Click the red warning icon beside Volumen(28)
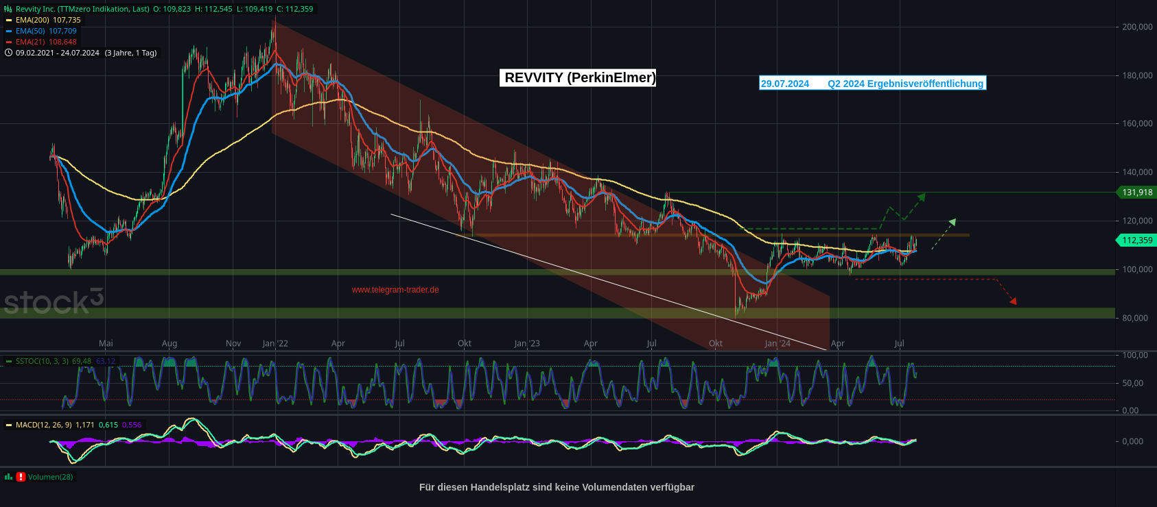 (21, 477)
